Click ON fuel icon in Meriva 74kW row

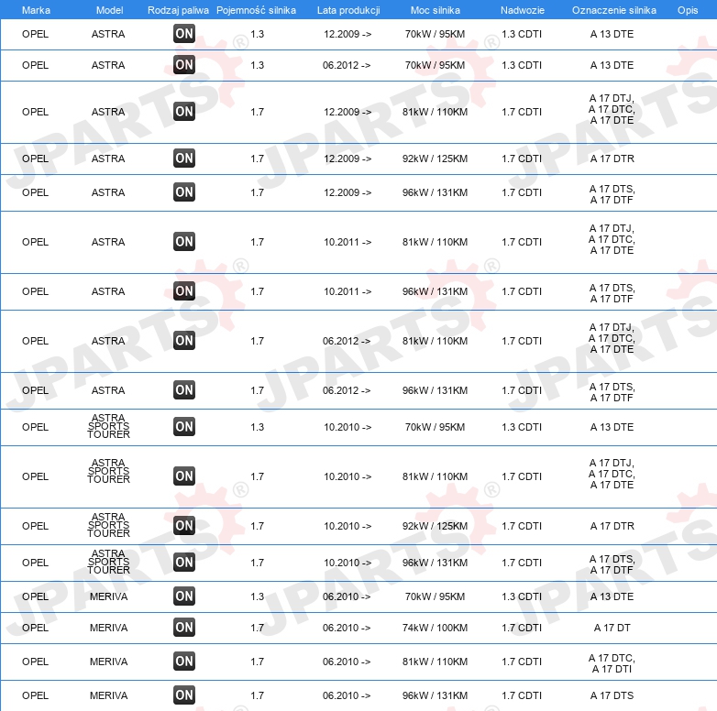pyautogui.click(x=184, y=627)
